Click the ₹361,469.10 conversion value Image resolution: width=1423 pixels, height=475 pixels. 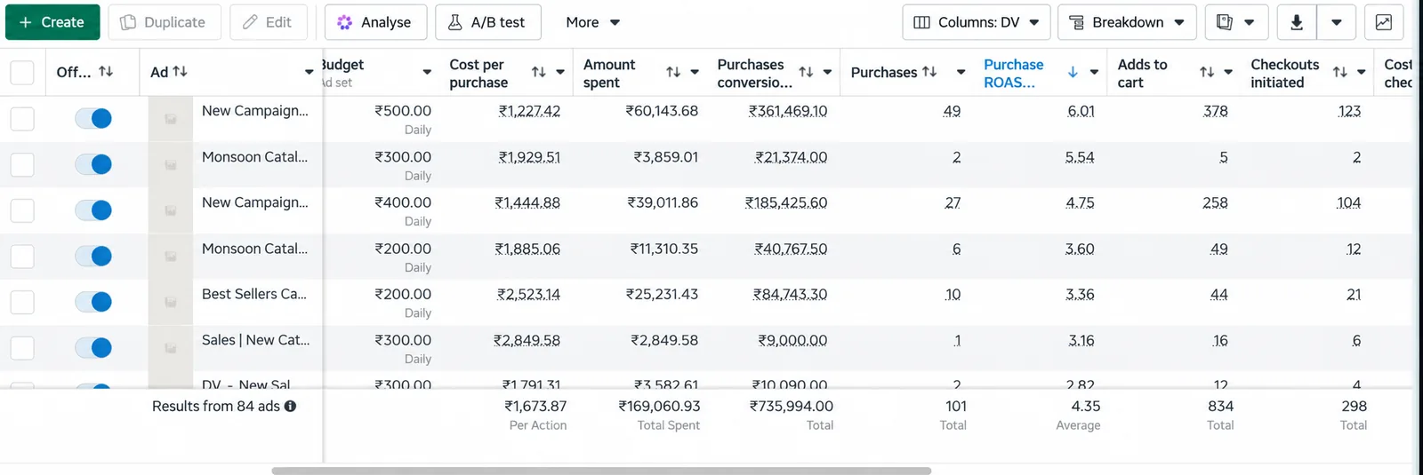pos(788,111)
